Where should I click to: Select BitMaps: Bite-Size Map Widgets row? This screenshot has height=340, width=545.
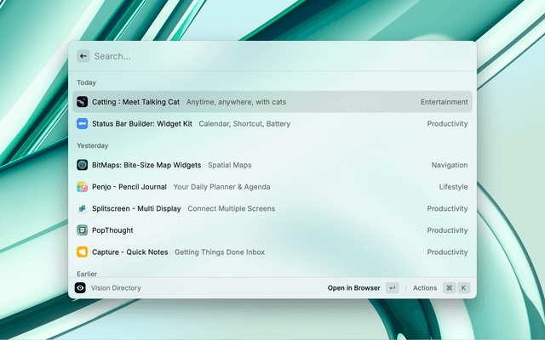[272, 165]
